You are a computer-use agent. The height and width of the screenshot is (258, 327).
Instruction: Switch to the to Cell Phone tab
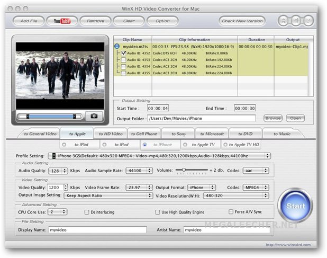144,134
